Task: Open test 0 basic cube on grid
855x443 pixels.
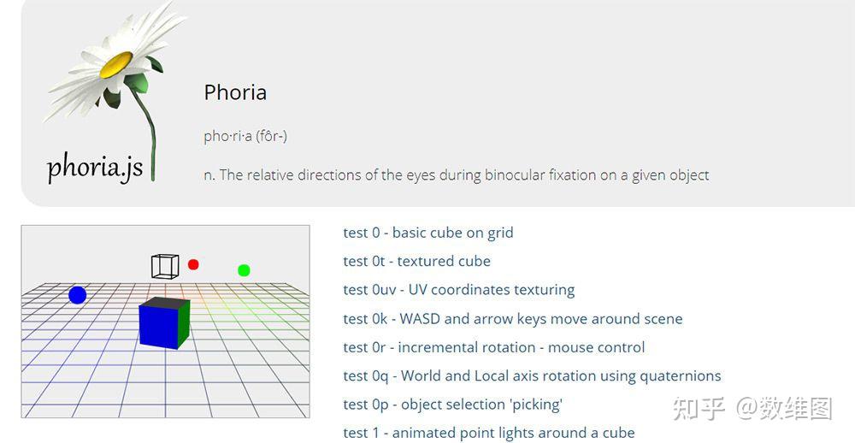Action: (428, 233)
